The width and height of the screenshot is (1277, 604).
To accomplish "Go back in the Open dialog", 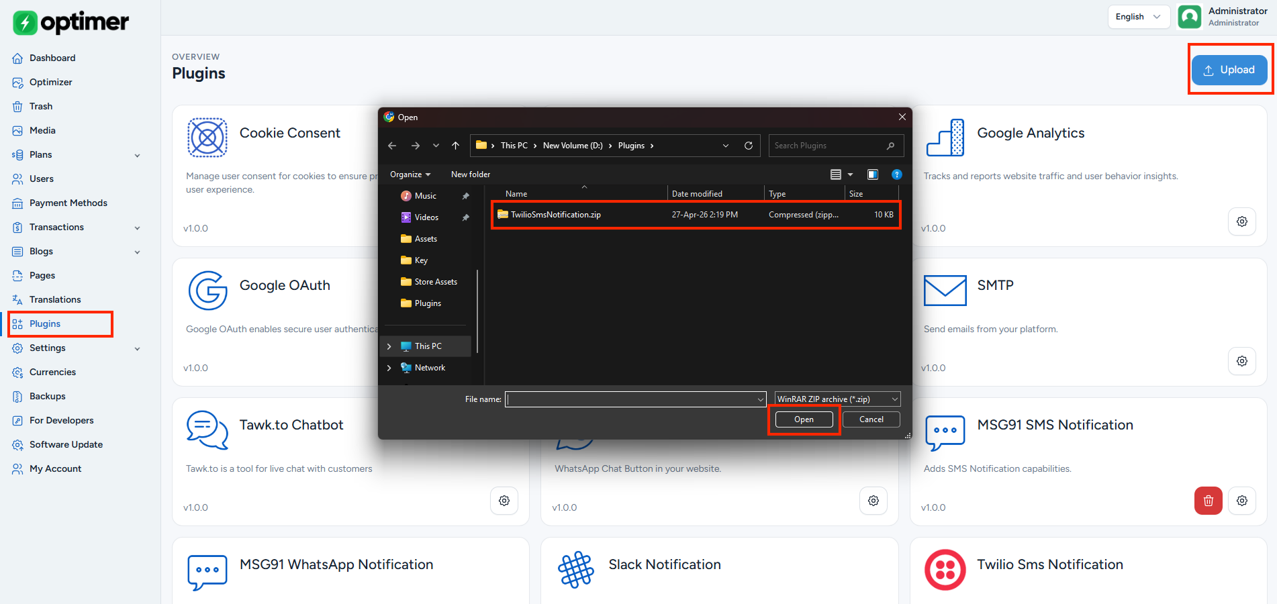I will coord(392,146).
